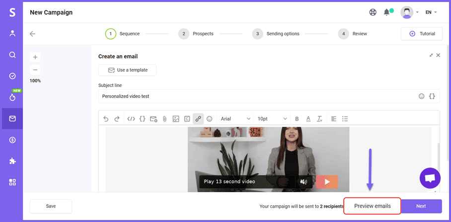The image size is (451, 222).
Task: Open source code view icon in toolbar
Action: 131,119
